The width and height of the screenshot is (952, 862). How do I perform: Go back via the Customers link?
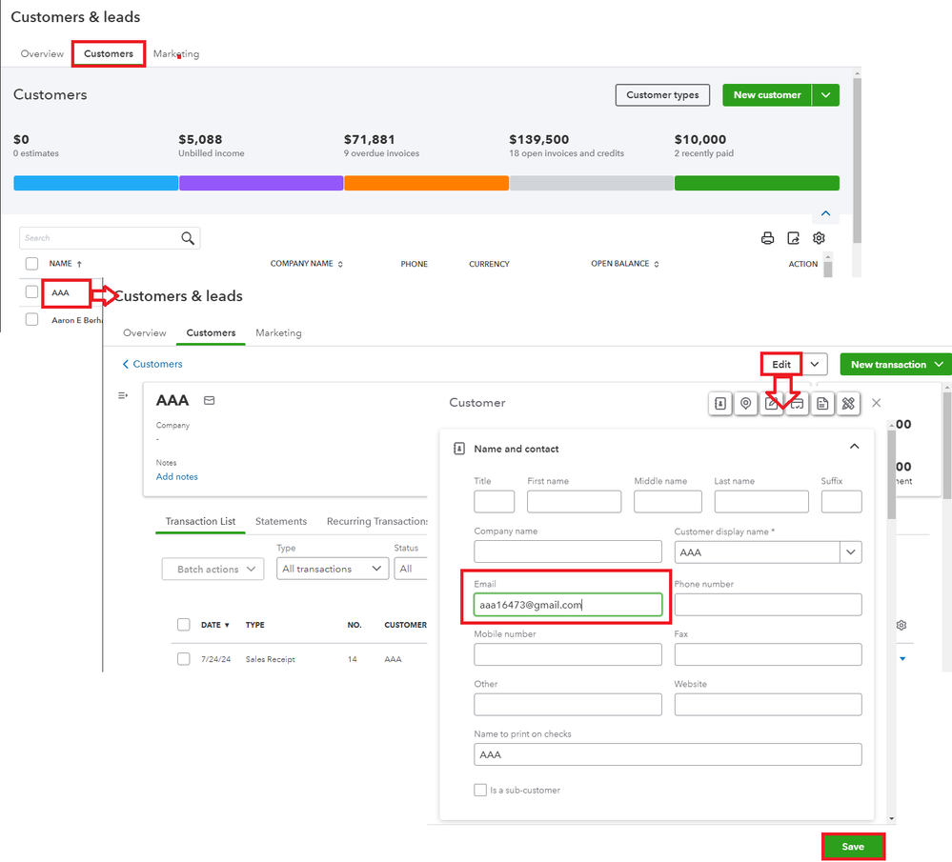point(152,364)
